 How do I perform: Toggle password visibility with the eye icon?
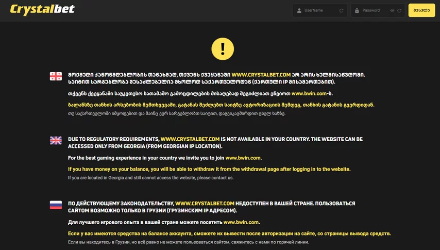coord(392,11)
